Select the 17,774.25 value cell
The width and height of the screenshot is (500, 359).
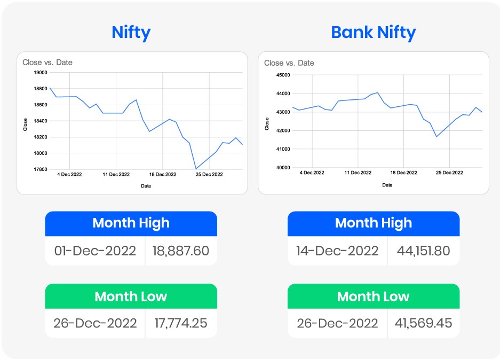[181, 323]
